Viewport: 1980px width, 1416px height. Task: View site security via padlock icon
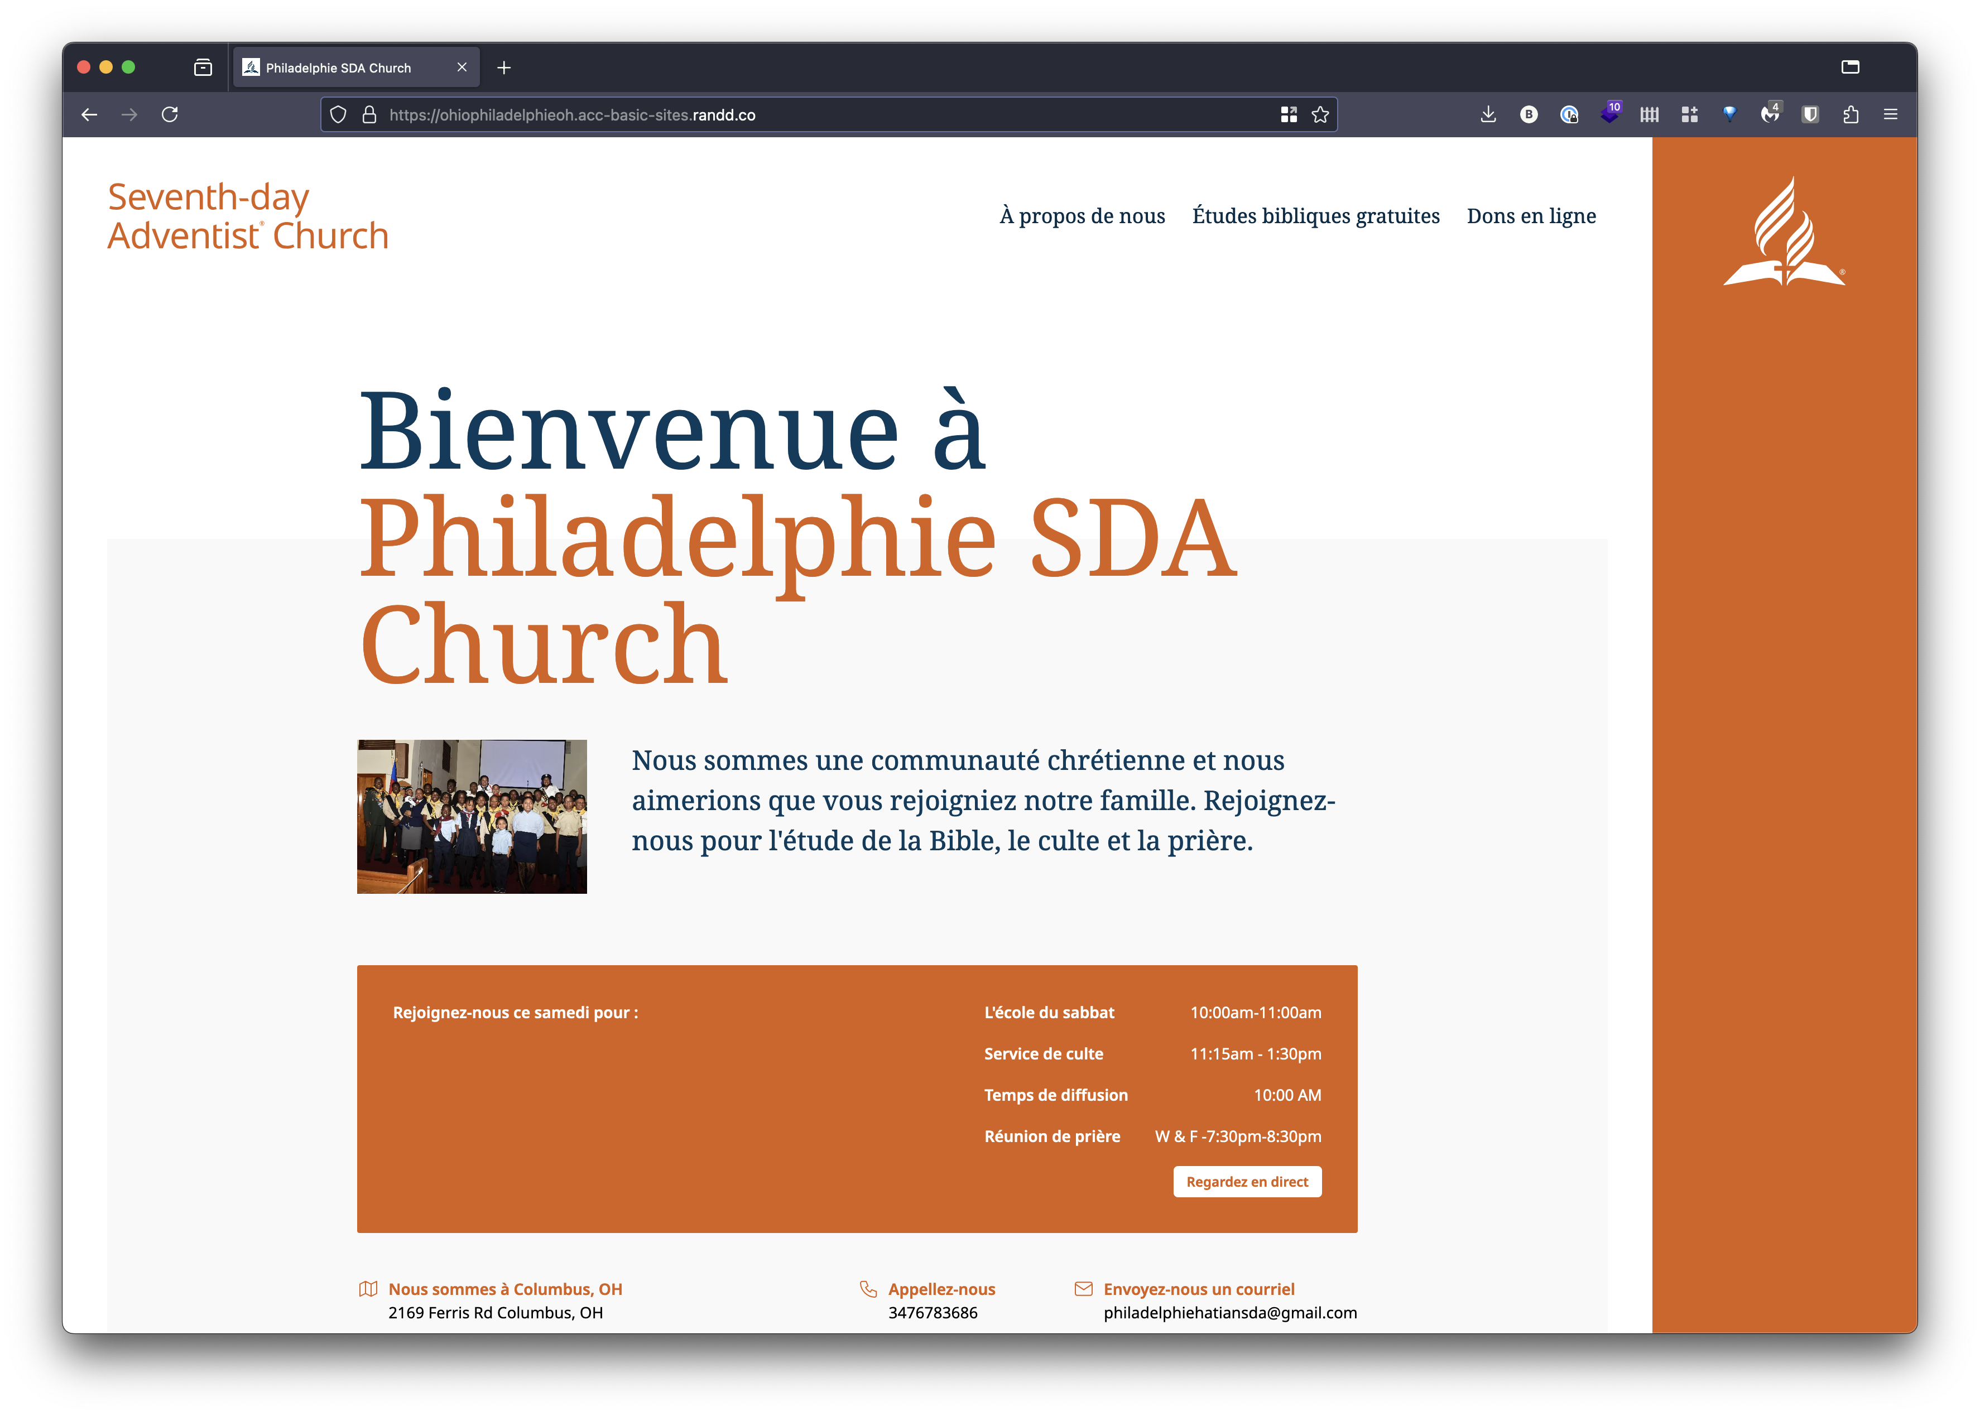[369, 114]
